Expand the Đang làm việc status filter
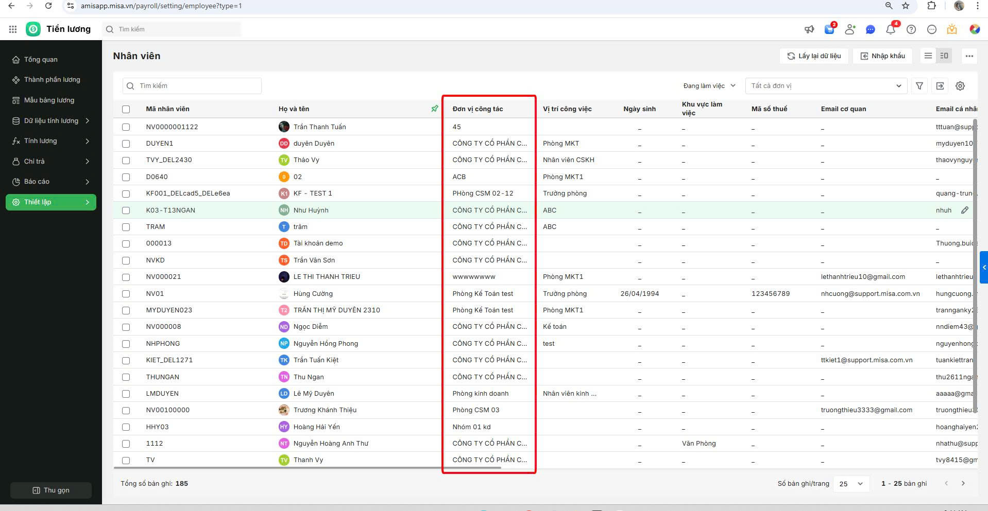 [x=709, y=86]
